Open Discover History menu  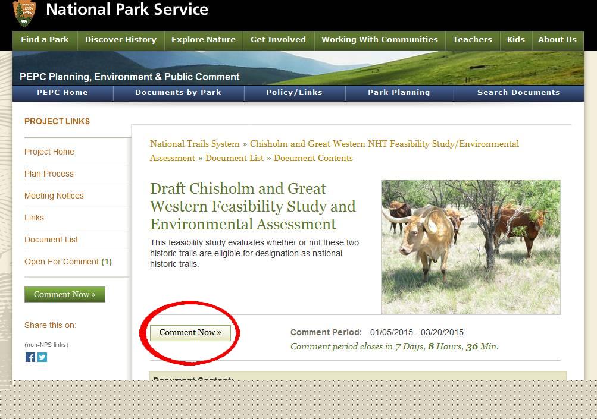coord(121,40)
